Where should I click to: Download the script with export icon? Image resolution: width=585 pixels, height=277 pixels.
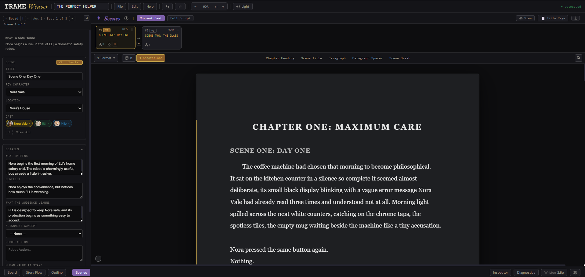(x=576, y=18)
